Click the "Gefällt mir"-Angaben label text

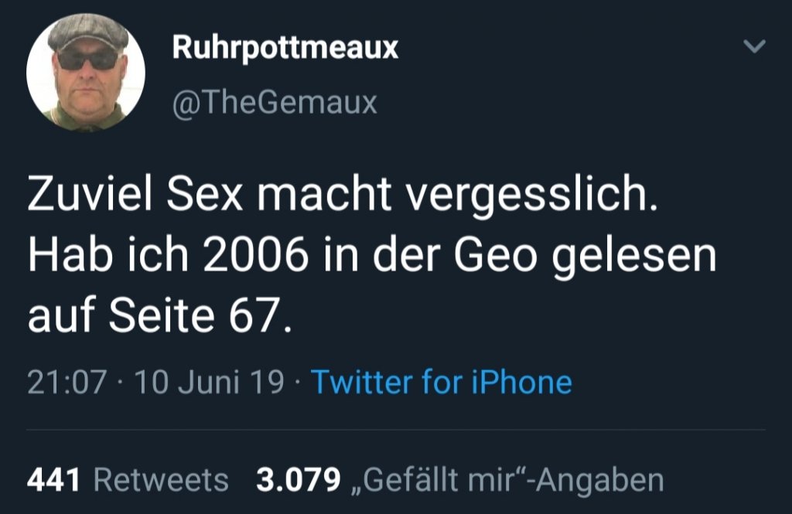tap(507, 480)
